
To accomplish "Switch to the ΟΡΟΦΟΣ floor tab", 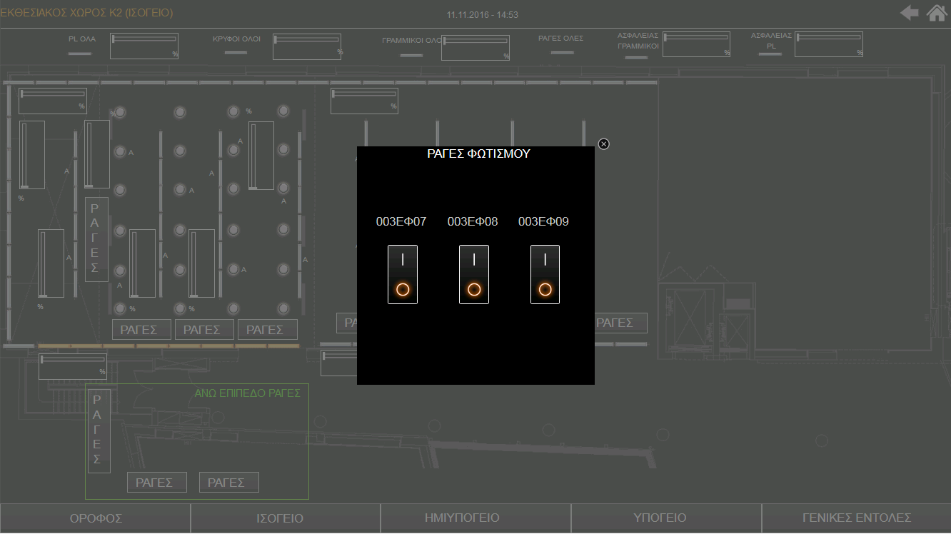I will pos(96,518).
